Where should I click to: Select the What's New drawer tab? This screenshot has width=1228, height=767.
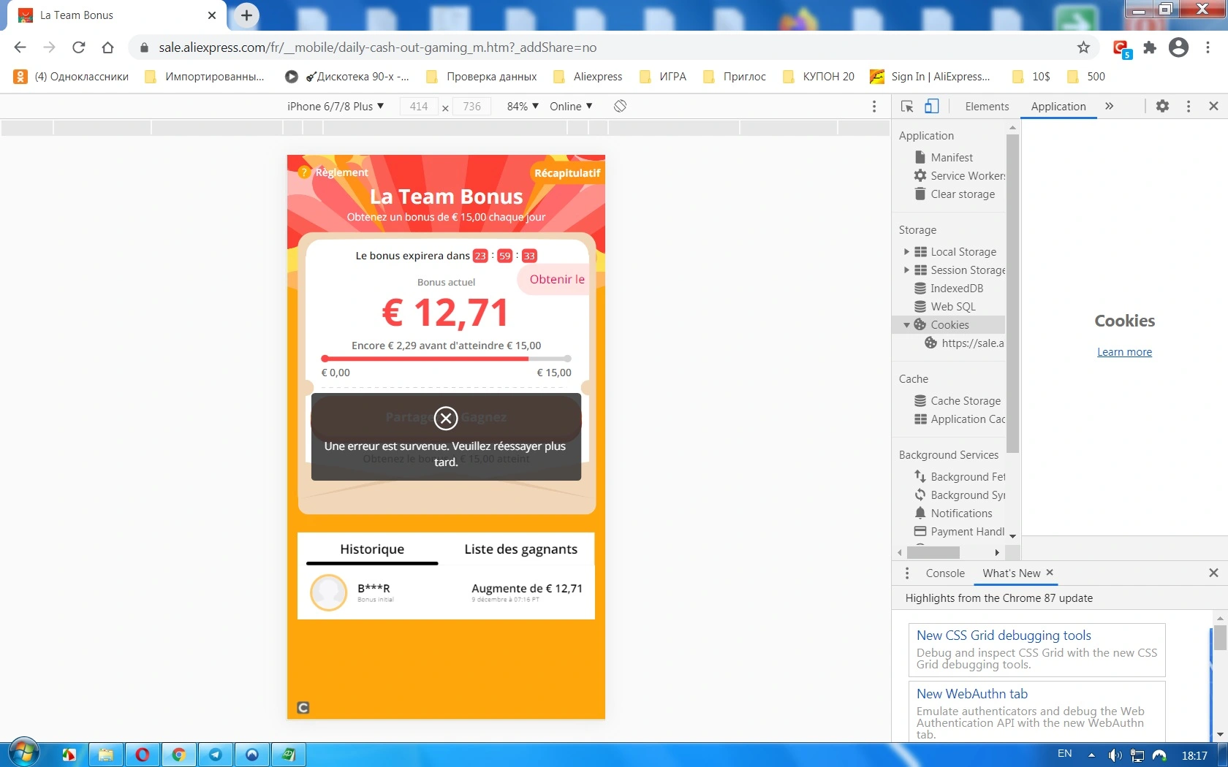click(x=1012, y=573)
